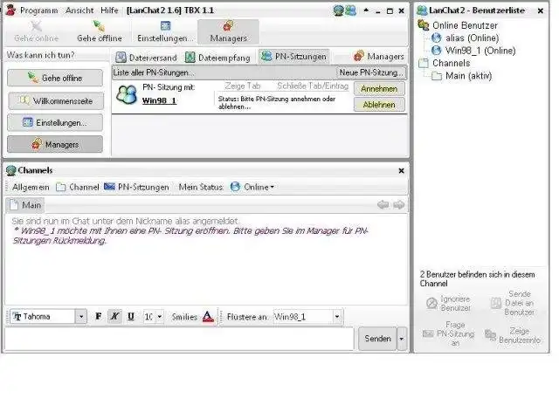559x419 pixels.
Task: Click Schließe Tab/Eintrag in session entry
Action: pos(313,86)
